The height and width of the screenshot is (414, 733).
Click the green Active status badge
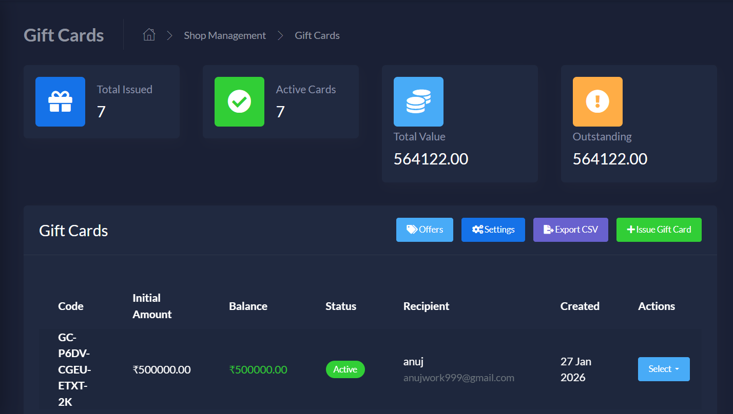(x=345, y=369)
